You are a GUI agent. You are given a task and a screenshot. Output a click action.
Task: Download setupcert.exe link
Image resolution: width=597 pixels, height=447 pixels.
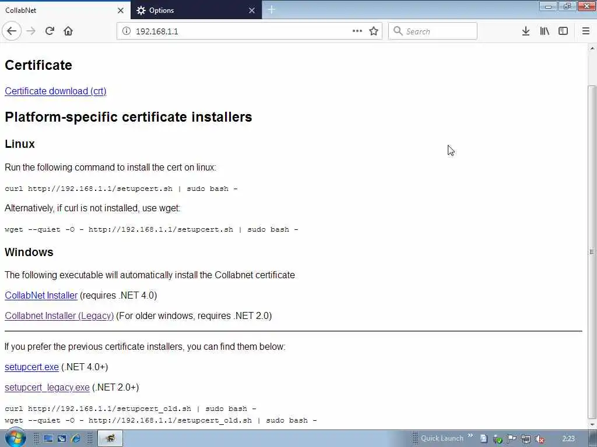coord(31,367)
